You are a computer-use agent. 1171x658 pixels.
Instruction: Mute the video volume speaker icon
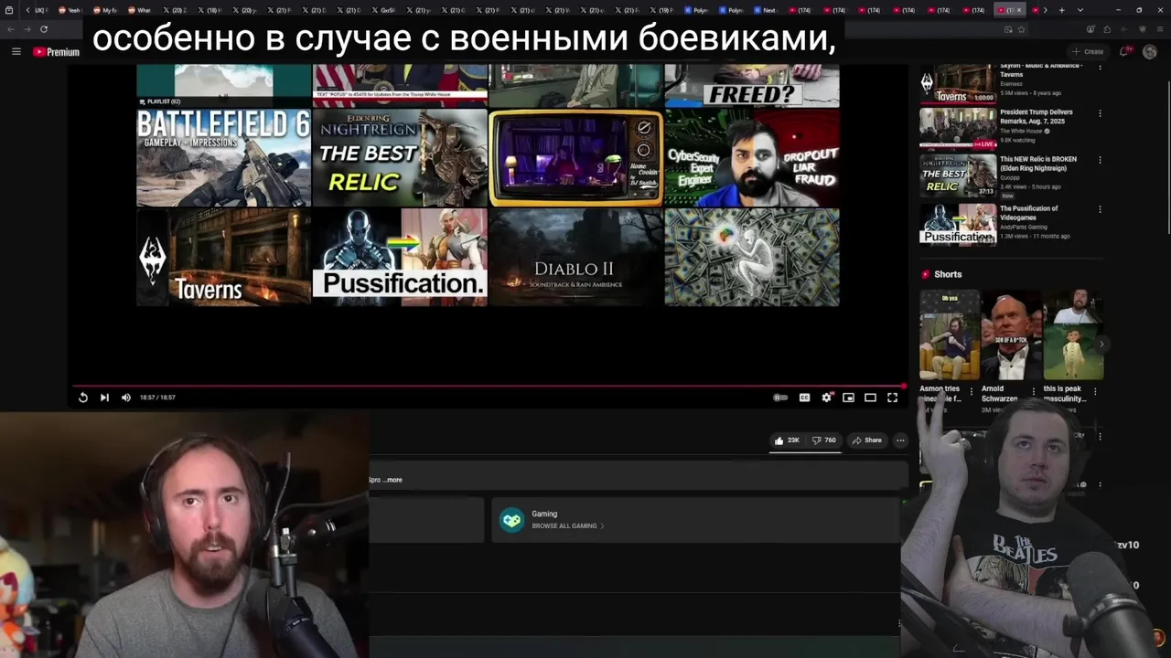(126, 398)
